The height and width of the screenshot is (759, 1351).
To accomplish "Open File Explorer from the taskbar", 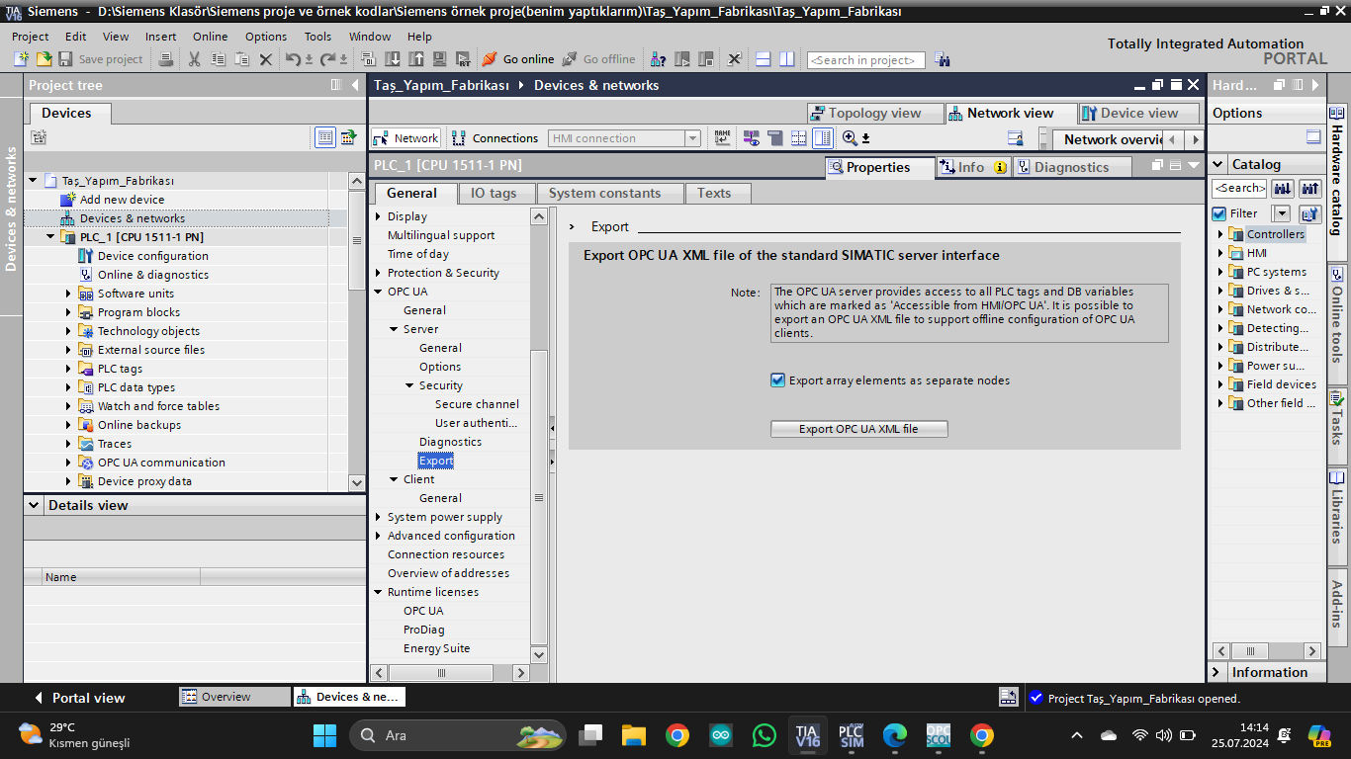I will [x=634, y=735].
